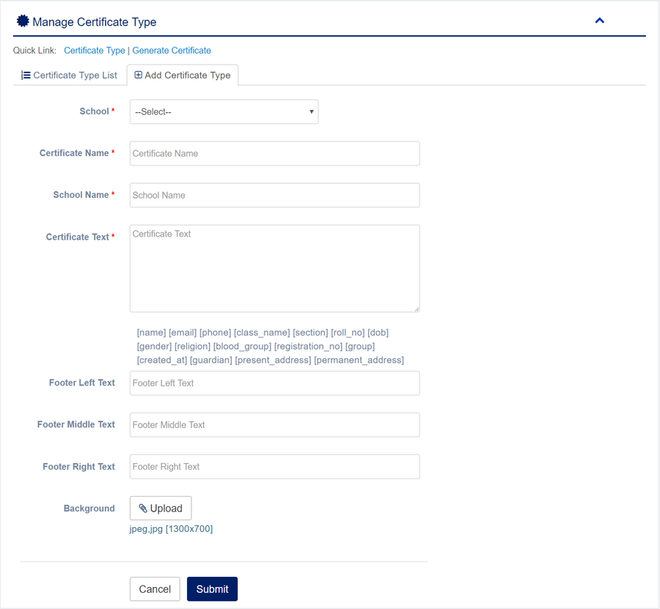The image size is (660, 609).
Task: Submit the certificate type form
Action: click(212, 589)
